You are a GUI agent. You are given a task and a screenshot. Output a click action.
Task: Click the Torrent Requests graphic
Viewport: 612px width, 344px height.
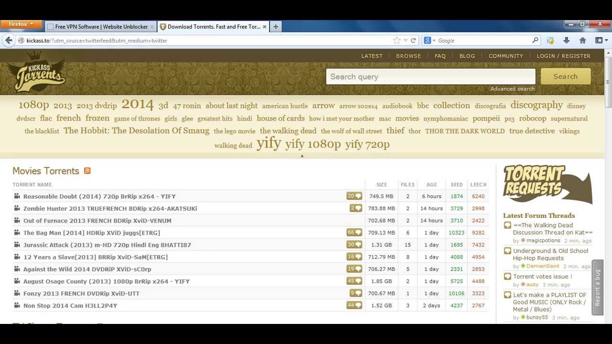coord(547,183)
